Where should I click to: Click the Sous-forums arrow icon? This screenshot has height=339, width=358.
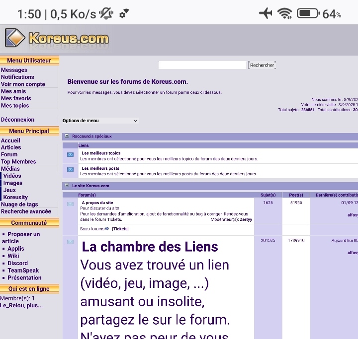coord(107,229)
